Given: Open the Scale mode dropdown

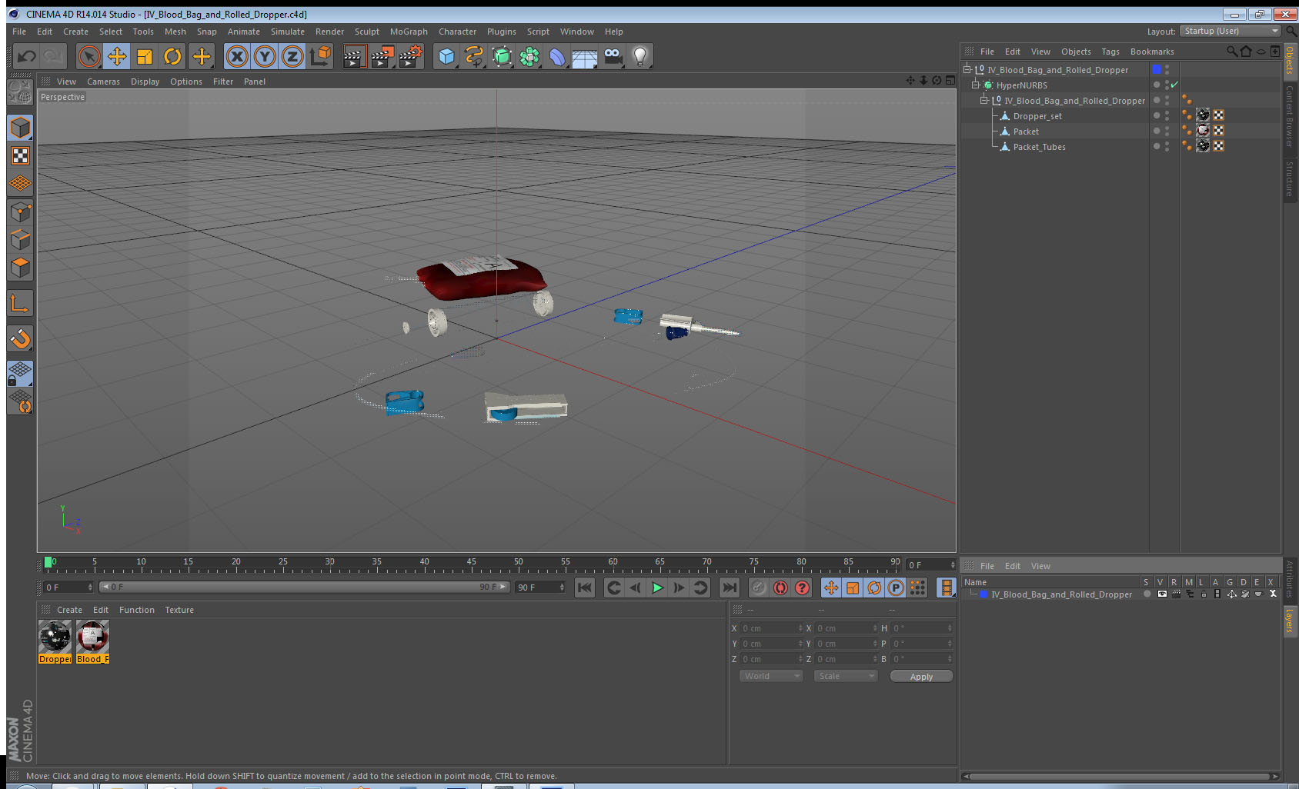Looking at the screenshot, I should [x=846, y=676].
